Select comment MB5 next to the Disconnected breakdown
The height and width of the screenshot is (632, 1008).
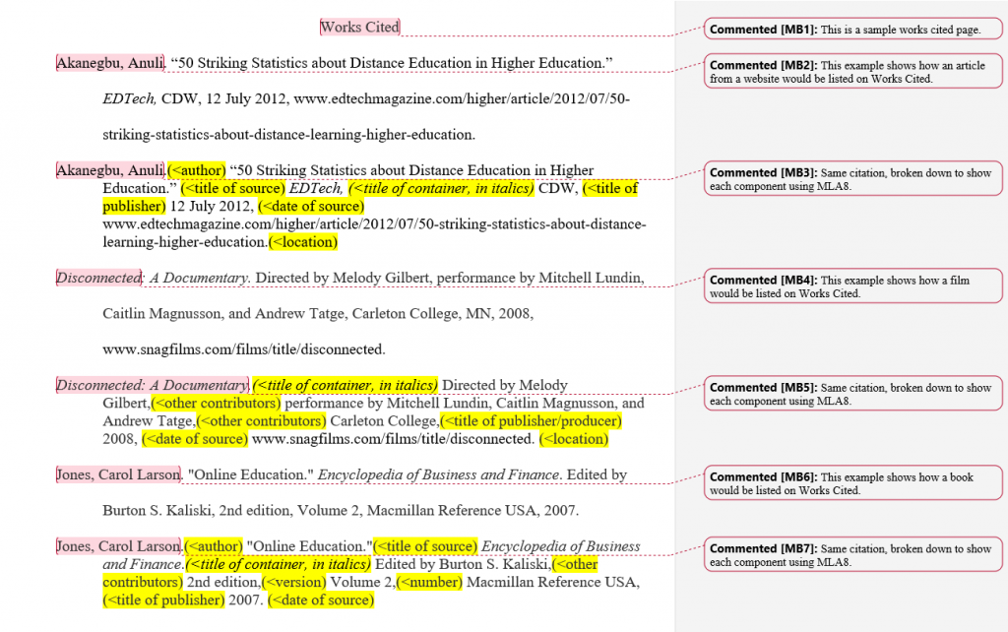coord(852,393)
